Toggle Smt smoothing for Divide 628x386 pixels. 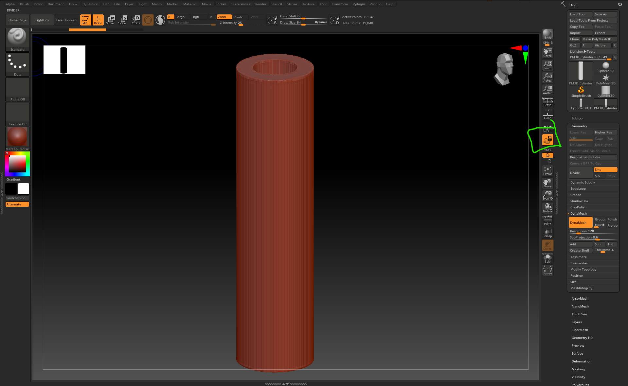pos(605,169)
